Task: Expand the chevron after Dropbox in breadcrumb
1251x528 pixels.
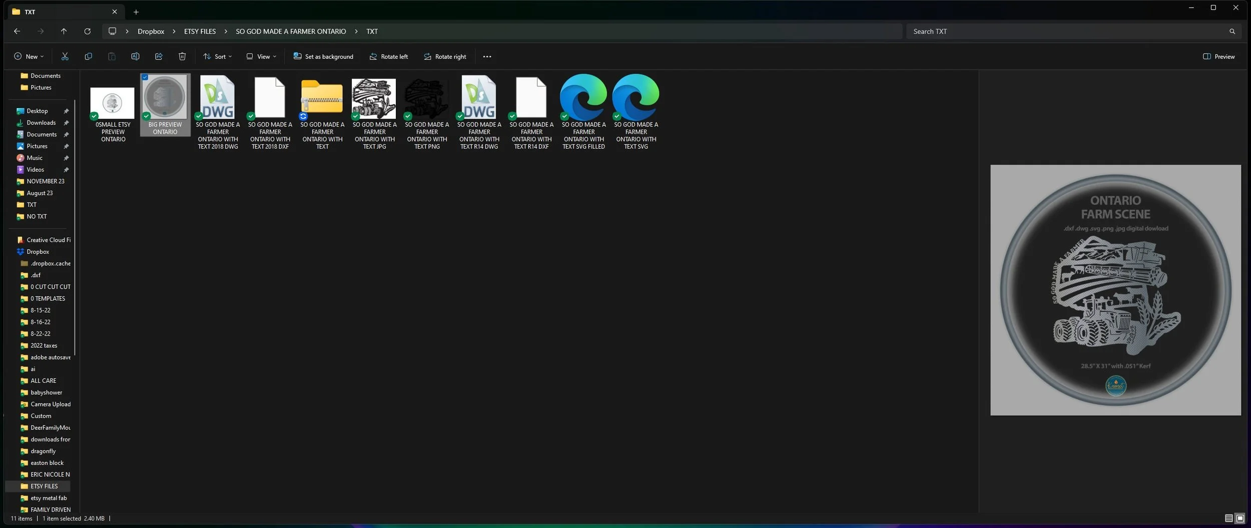Action: click(174, 31)
